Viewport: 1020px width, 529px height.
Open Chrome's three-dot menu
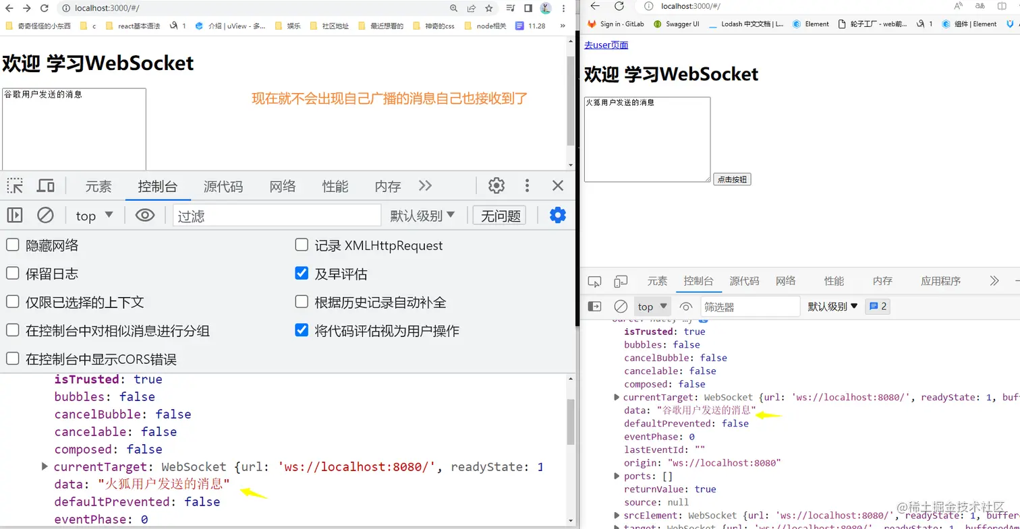pyautogui.click(x=563, y=8)
